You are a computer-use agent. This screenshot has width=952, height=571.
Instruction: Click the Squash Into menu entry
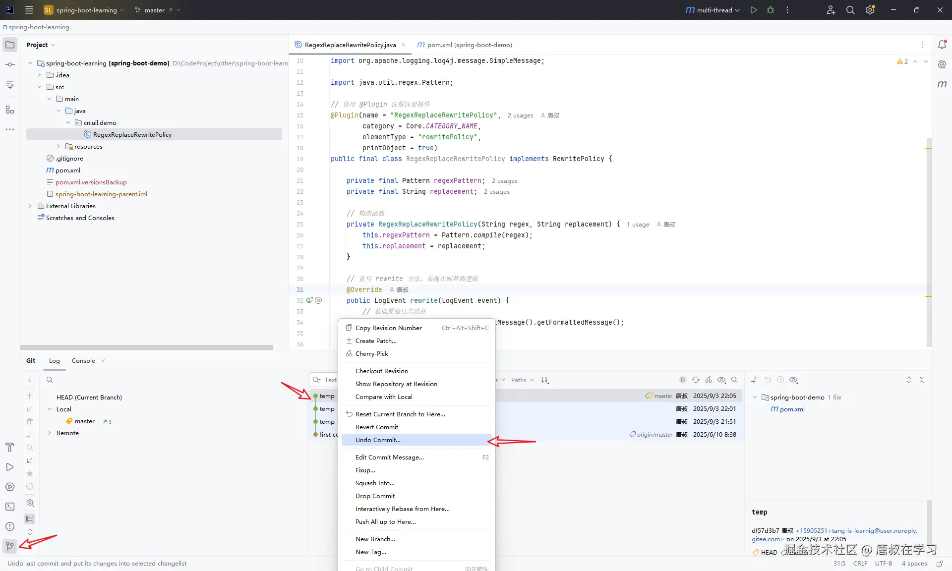point(375,483)
